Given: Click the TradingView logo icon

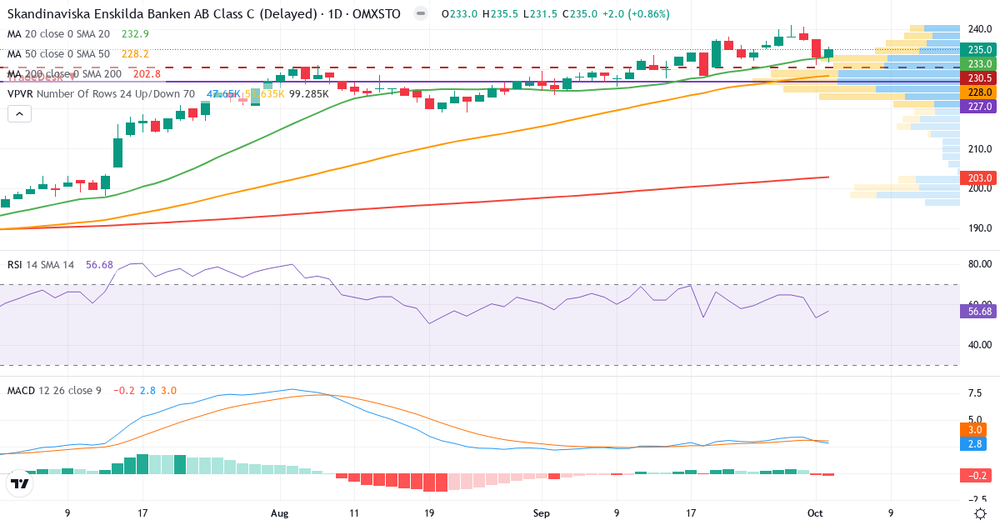Looking at the screenshot, I should (x=20, y=483).
